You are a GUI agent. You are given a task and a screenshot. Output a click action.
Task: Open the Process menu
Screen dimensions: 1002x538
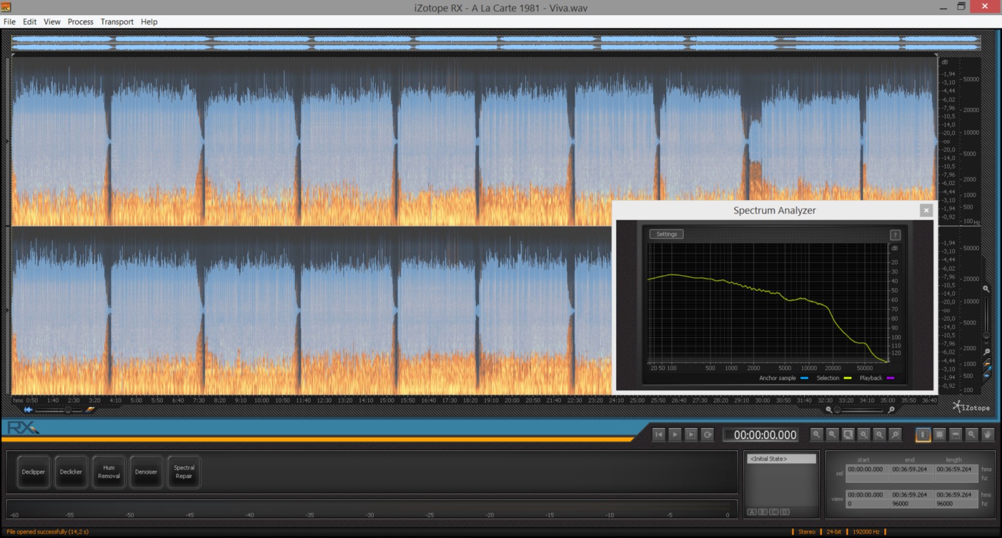coord(80,22)
